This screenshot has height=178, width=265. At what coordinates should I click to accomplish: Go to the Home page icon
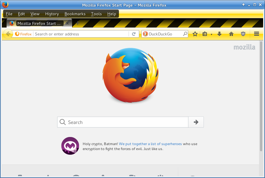(231, 34)
